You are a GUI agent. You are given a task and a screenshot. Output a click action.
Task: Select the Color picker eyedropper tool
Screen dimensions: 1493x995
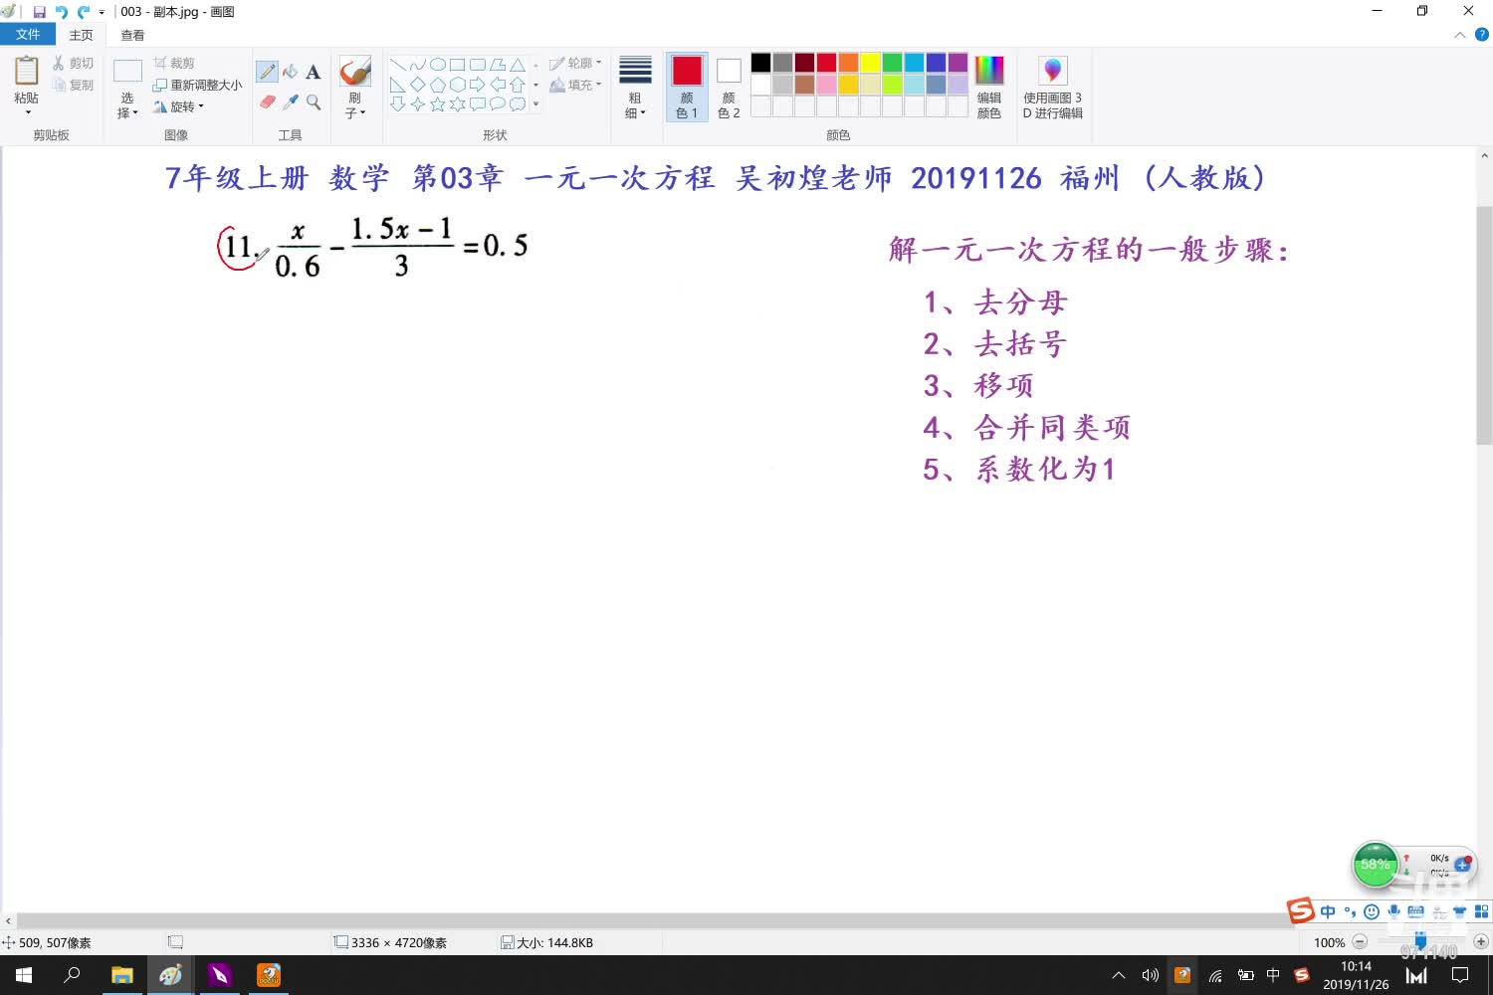point(291,101)
